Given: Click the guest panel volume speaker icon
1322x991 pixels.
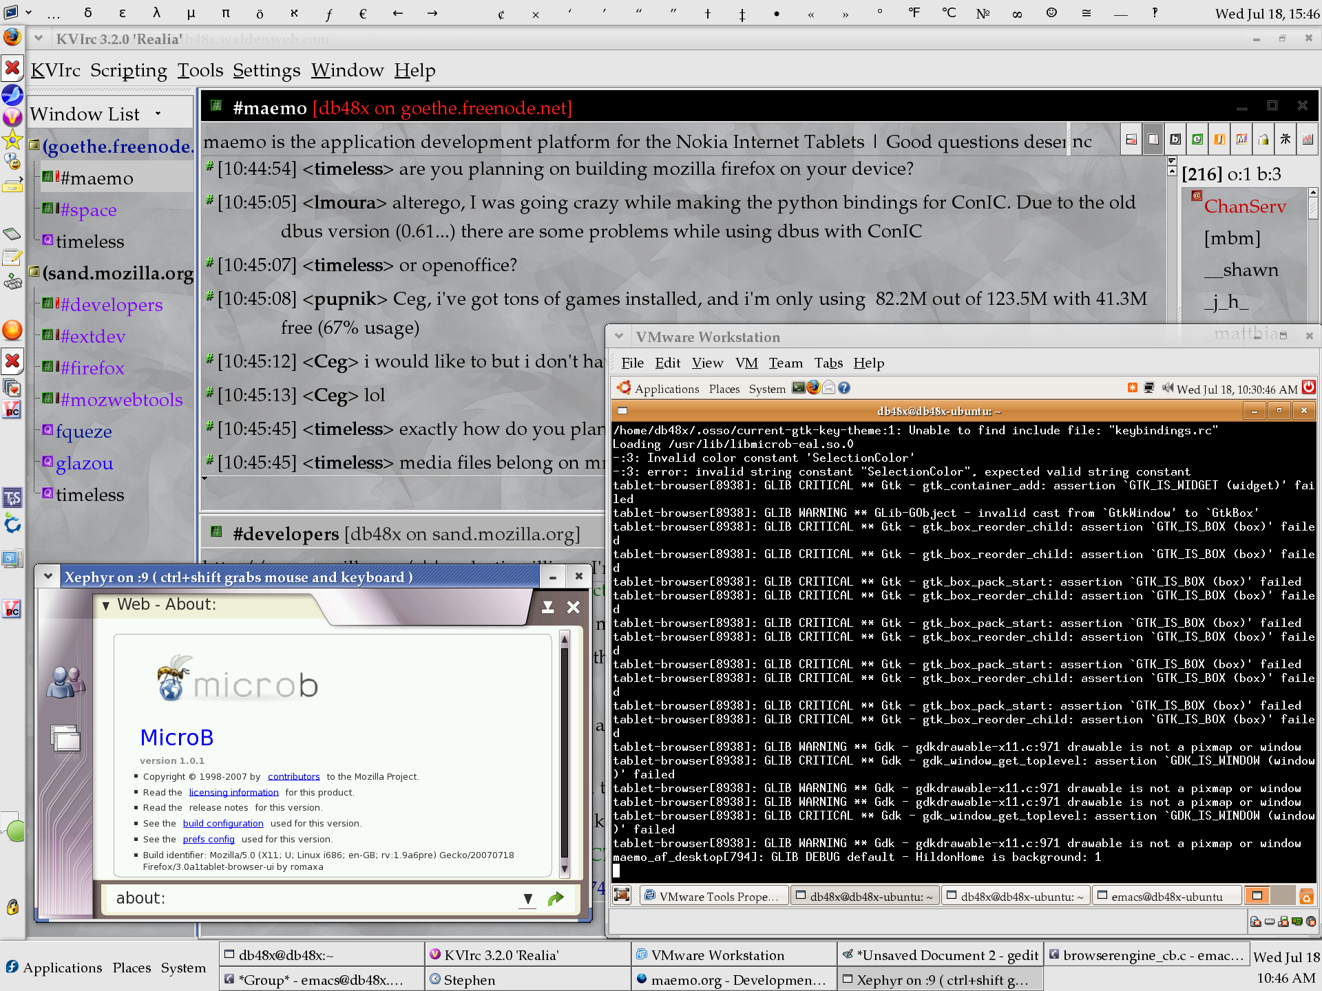Looking at the screenshot, I should [1168, 388].
